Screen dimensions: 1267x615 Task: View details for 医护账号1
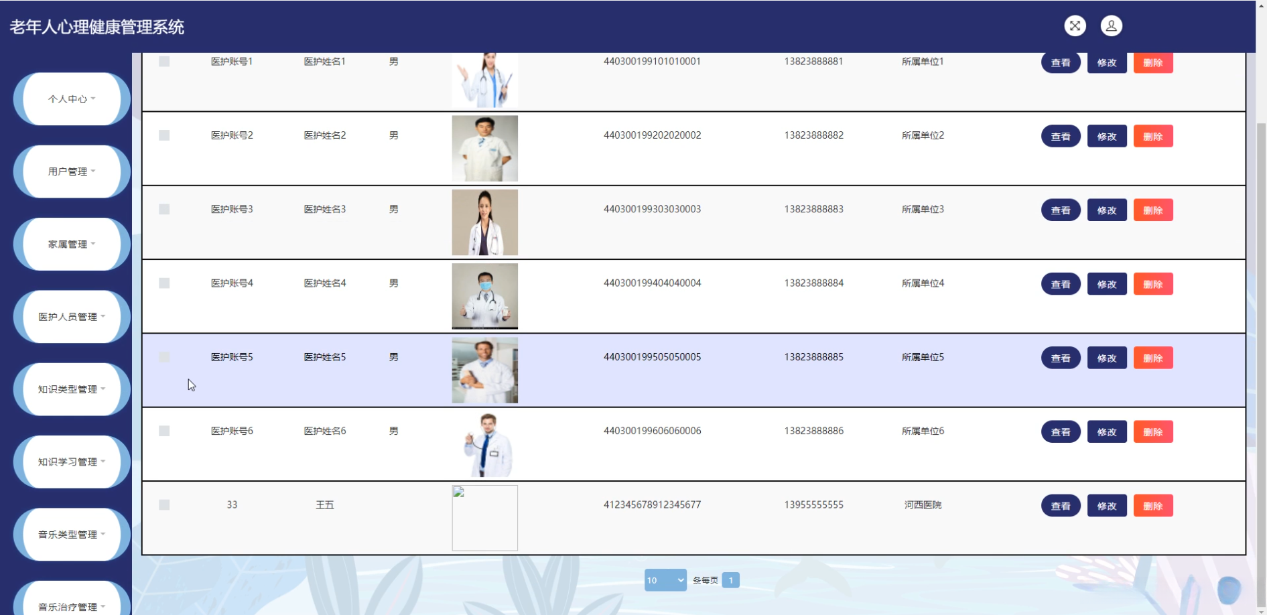1061,63
